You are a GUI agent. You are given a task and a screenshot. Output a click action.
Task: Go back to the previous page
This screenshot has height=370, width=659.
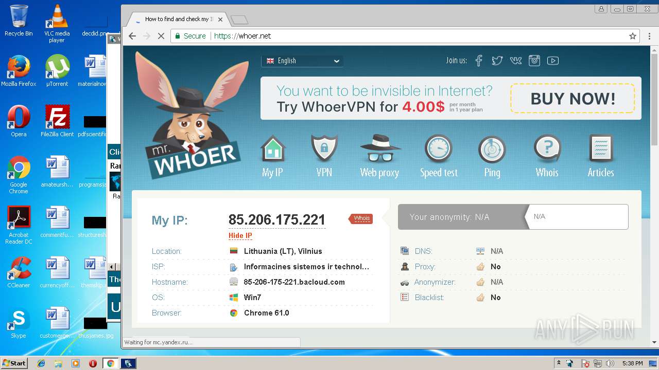132,36
